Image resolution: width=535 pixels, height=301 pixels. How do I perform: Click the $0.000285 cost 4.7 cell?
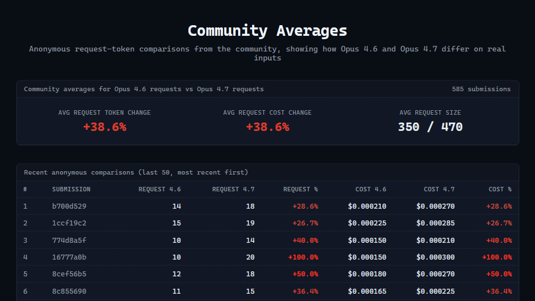[x=435, y=223]
